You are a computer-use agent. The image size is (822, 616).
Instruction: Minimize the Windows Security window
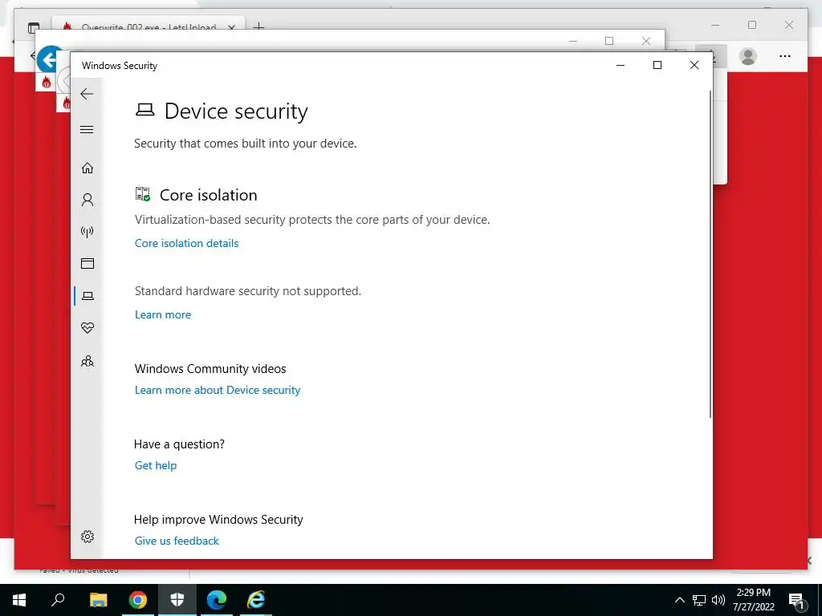click(x=621, y=65)
